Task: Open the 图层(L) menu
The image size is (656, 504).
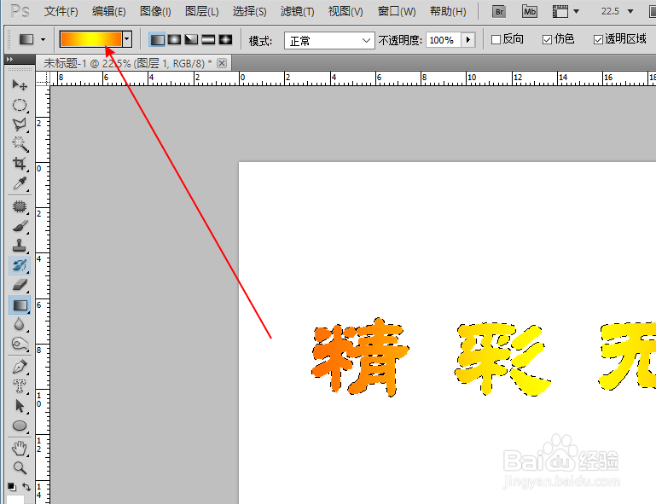Action: (201, 11)
